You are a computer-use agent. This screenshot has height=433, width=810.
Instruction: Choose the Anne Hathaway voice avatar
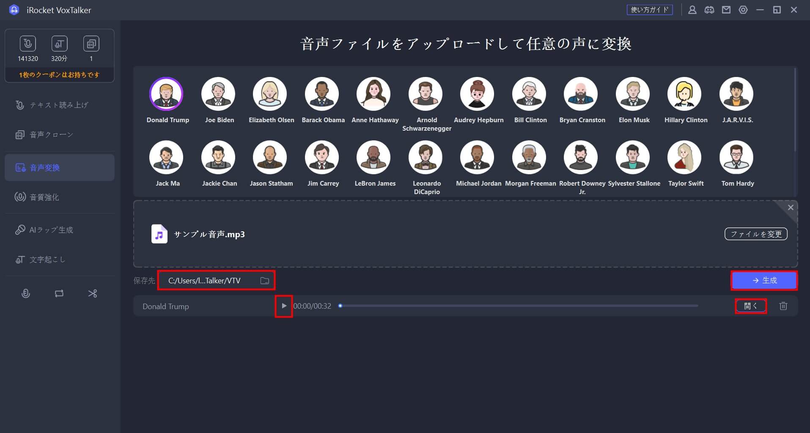coord(373,94)
